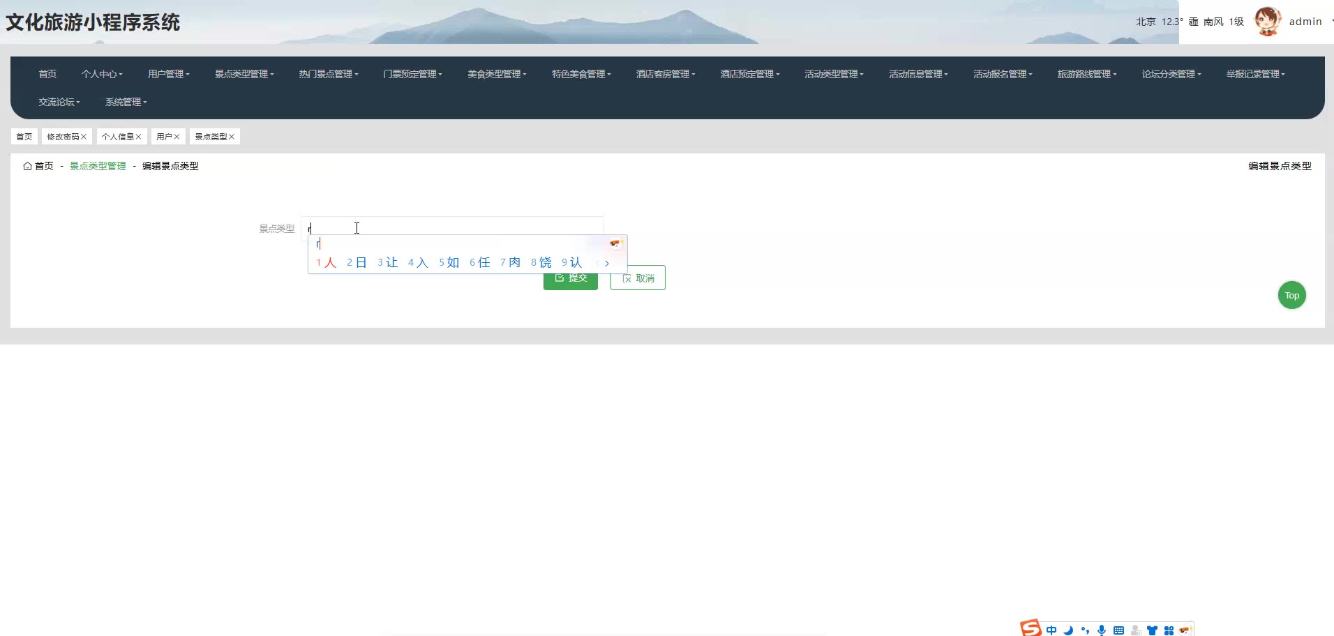
Task: Expand the 特色美食管理 menu
Action: pos(582,74)
